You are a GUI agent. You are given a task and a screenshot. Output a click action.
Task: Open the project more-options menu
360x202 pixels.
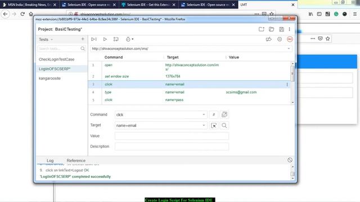(x=289, y=29)
